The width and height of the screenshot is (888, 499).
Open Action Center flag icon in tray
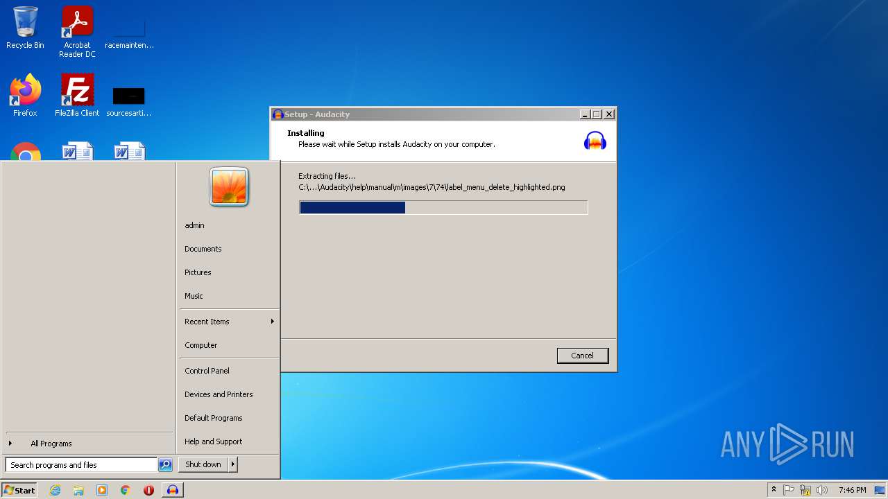pyautogui.click(x=789, y=490)
